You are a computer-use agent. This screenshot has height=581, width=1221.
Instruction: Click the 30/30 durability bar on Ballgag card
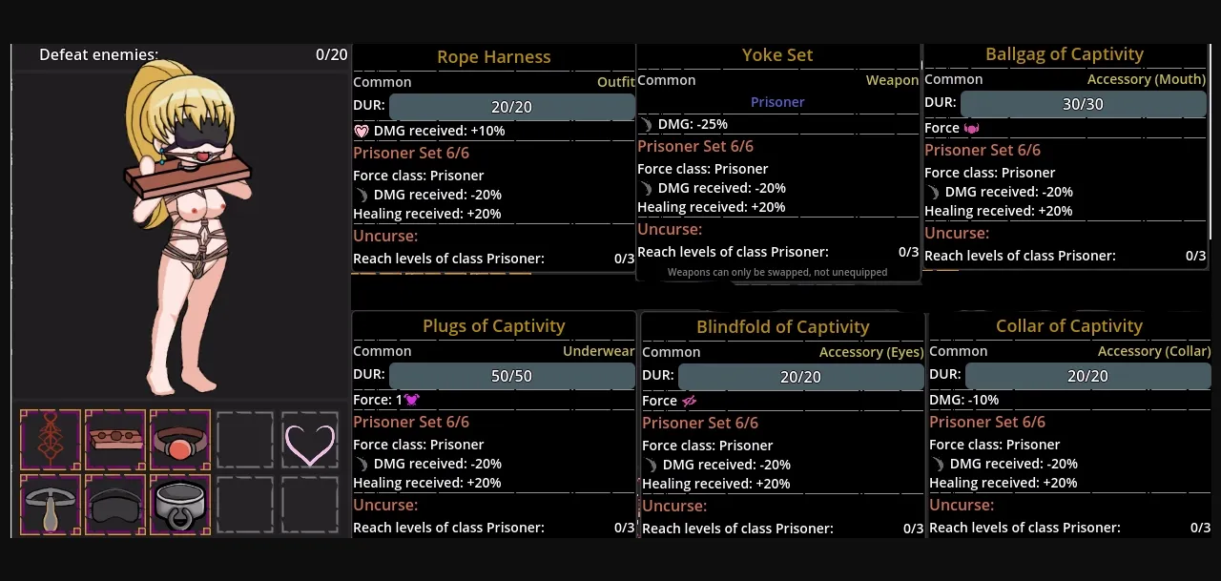point(1084,103)
